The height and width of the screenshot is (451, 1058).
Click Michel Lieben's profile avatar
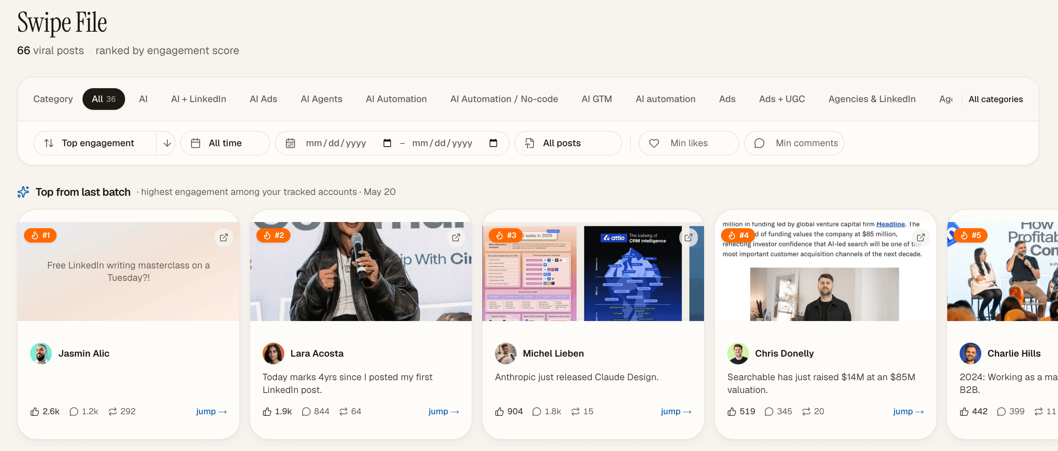506,353
